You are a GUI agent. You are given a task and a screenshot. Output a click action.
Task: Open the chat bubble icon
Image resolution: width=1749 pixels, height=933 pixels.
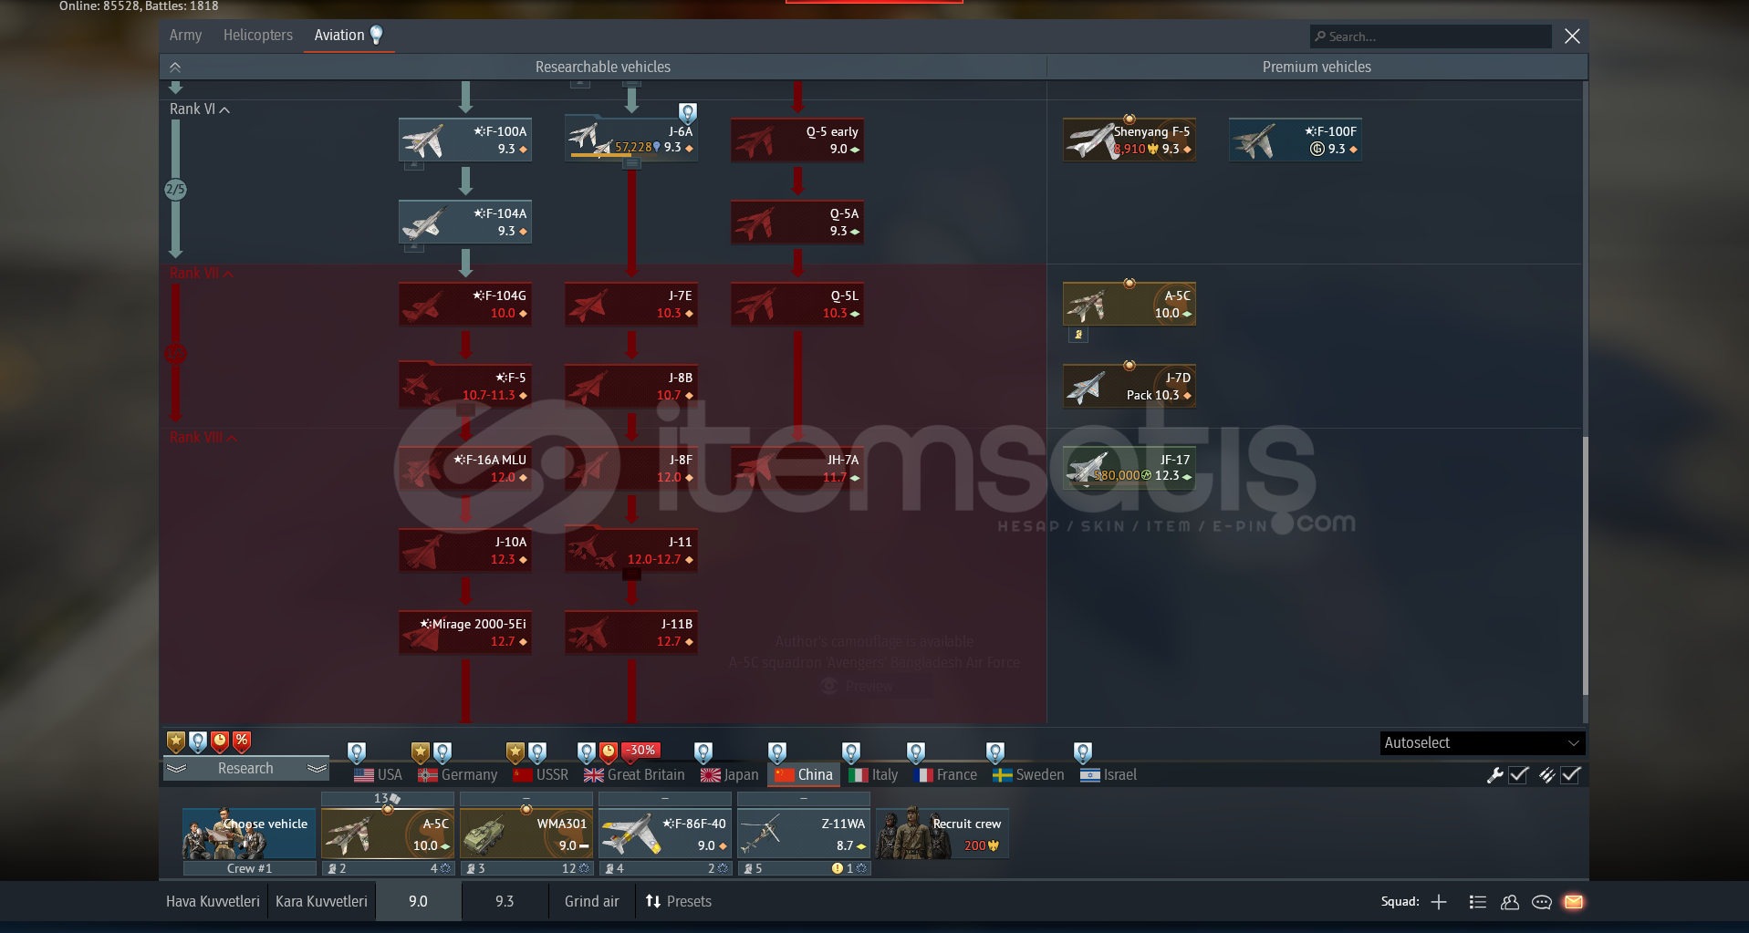tap(1542, 902)
